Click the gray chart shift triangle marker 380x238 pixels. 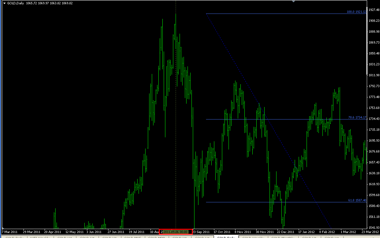click(x=293, y=1)
